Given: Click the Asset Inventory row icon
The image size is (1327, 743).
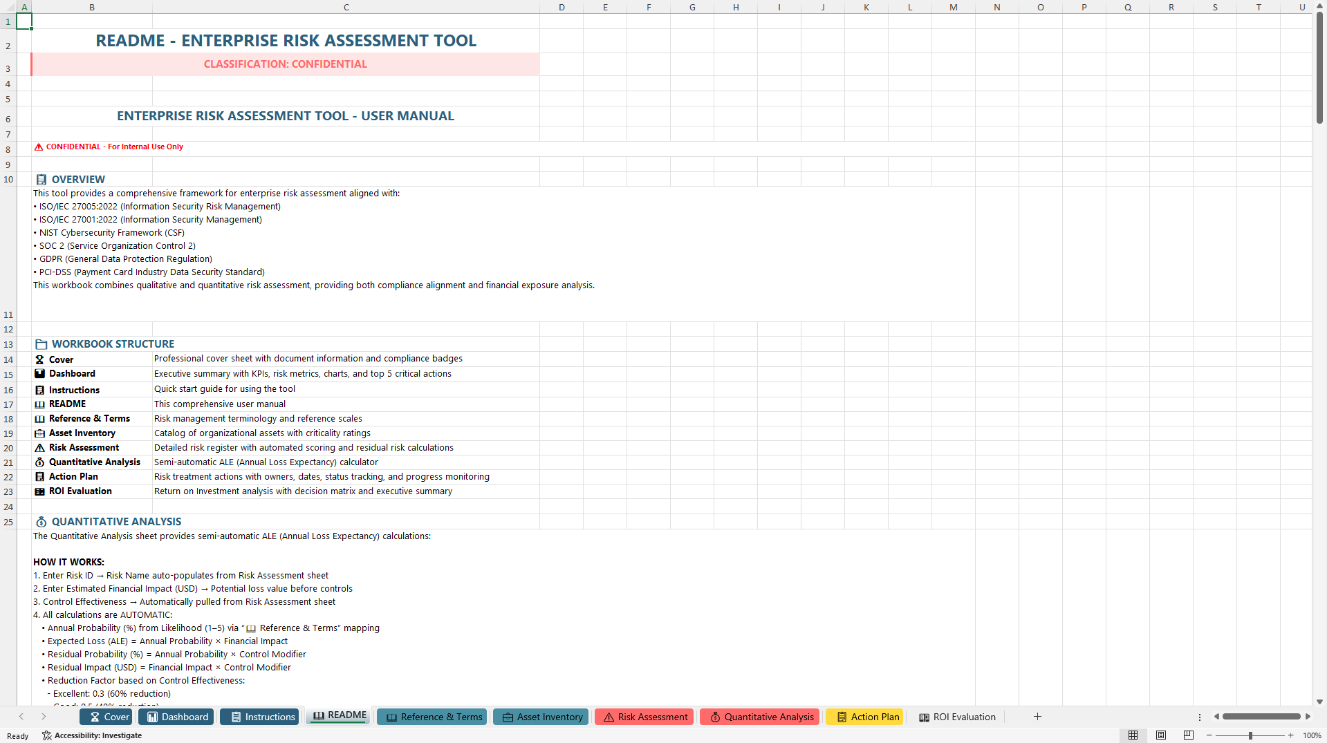Looking at the screenshot, I should click(x=40, y=433).
